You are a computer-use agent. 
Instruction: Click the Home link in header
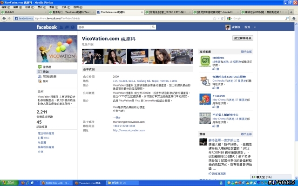(x=247, y=27)
